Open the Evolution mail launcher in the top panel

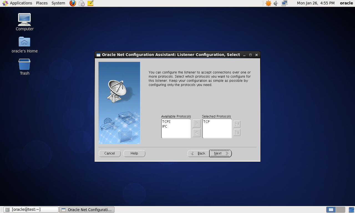coord(82,3)
